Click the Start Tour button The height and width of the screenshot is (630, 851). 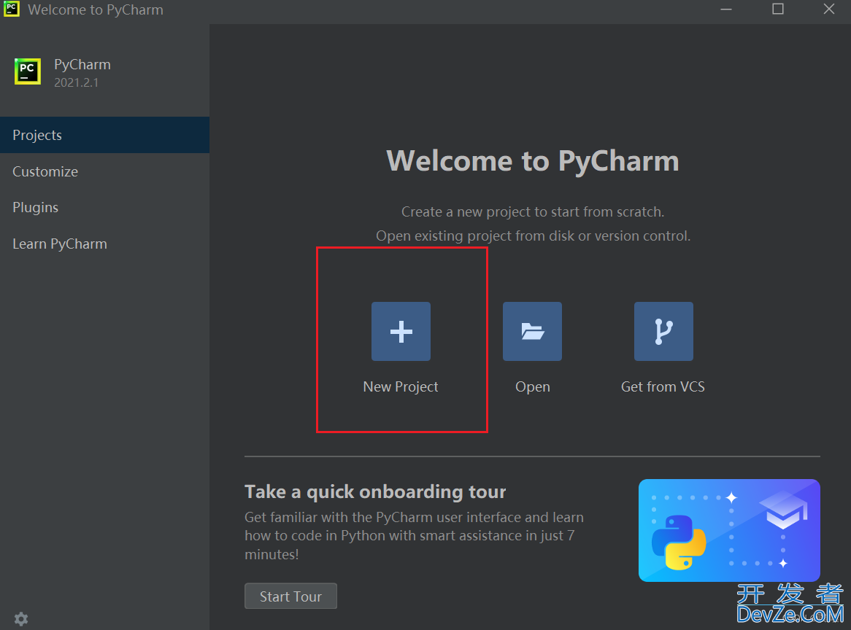click(291, 596)
